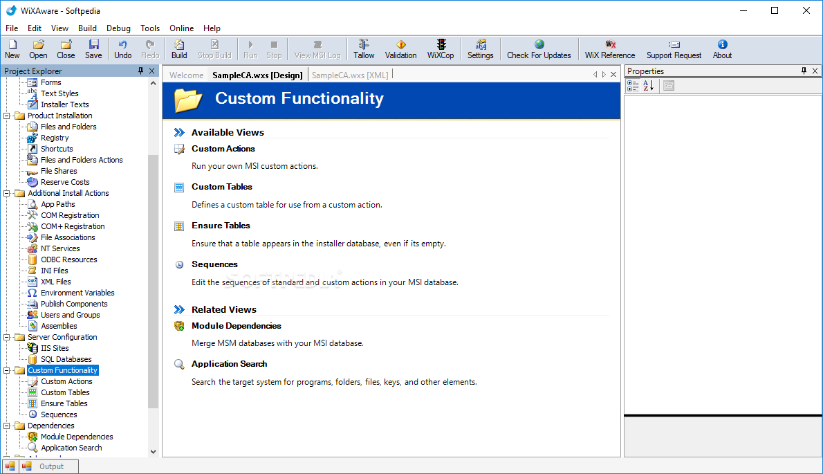This screenshot has height=474, width=823.
Task: Click the Property Pages icon
Action: coord(669,86)
